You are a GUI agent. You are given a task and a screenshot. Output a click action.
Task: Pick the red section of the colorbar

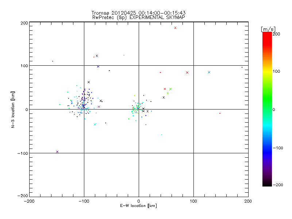[x=267, y=40]
